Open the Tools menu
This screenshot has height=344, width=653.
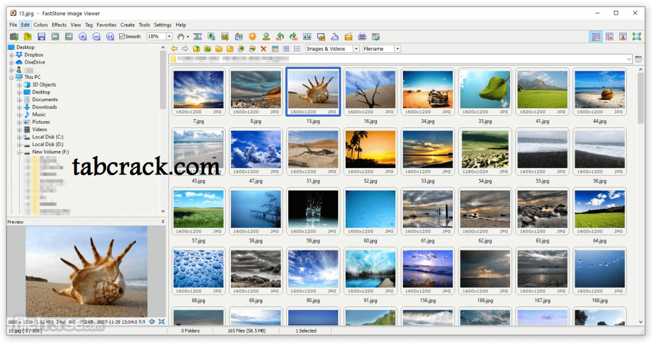tap(144, 25)
